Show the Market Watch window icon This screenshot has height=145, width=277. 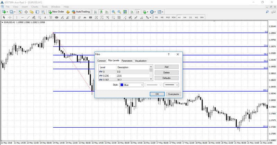(20, 12)
